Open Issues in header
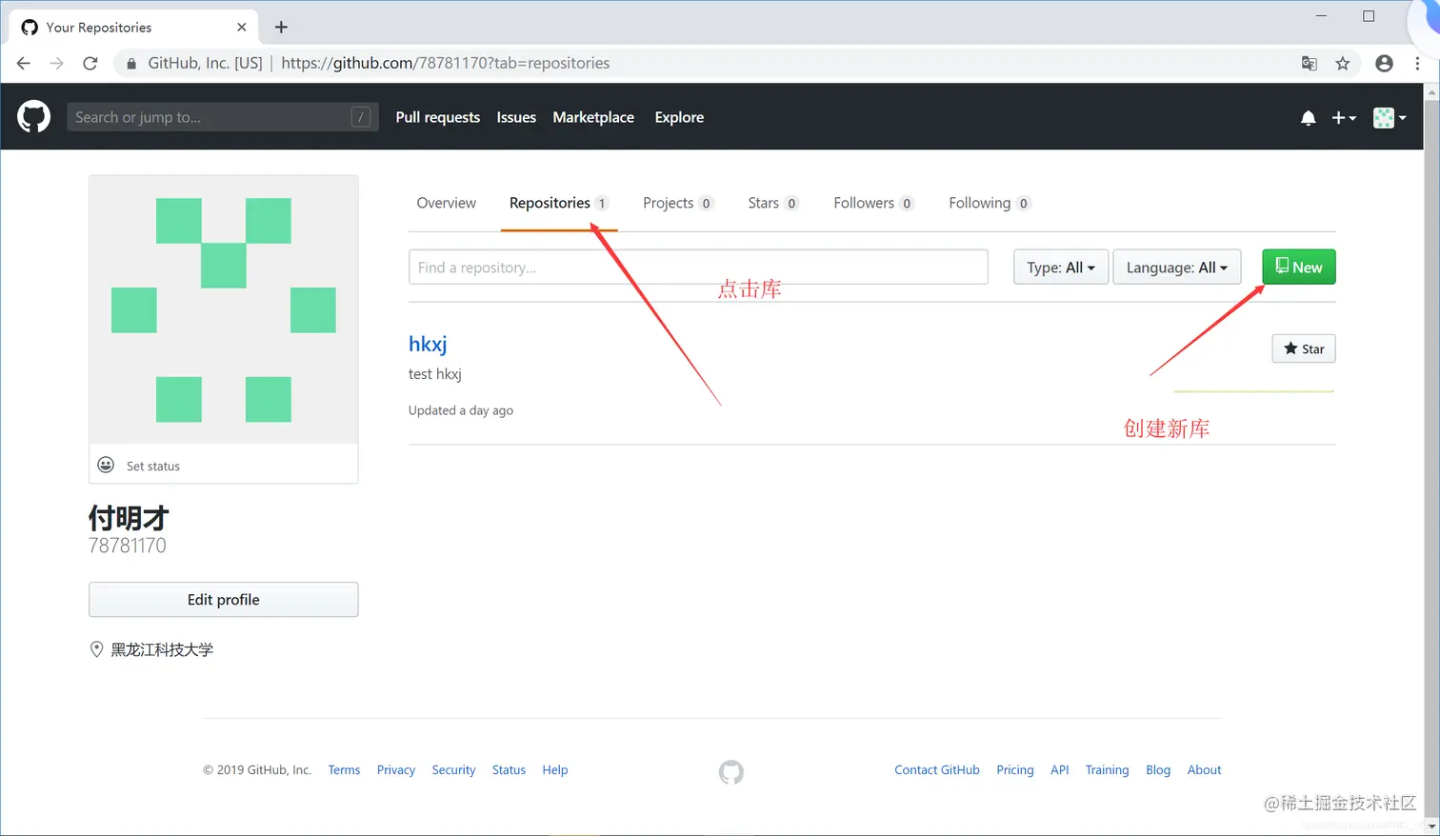1440x836 pixels. [x=516, y=117]
